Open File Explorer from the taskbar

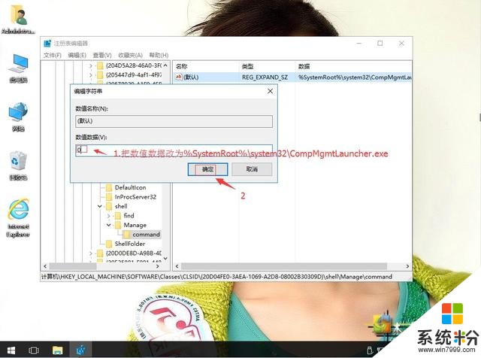57,350
